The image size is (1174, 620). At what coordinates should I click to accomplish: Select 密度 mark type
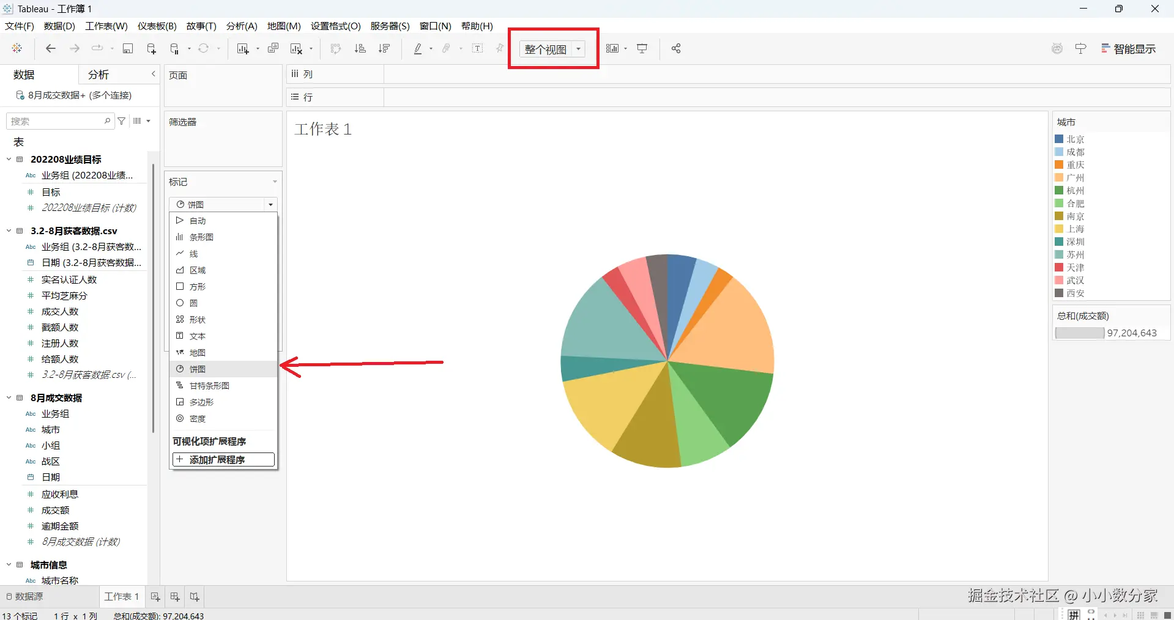[x=223, y=418]
